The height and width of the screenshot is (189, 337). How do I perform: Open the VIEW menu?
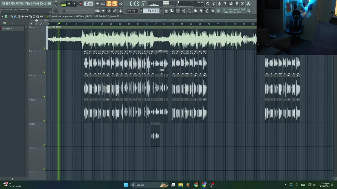[28, 4]
